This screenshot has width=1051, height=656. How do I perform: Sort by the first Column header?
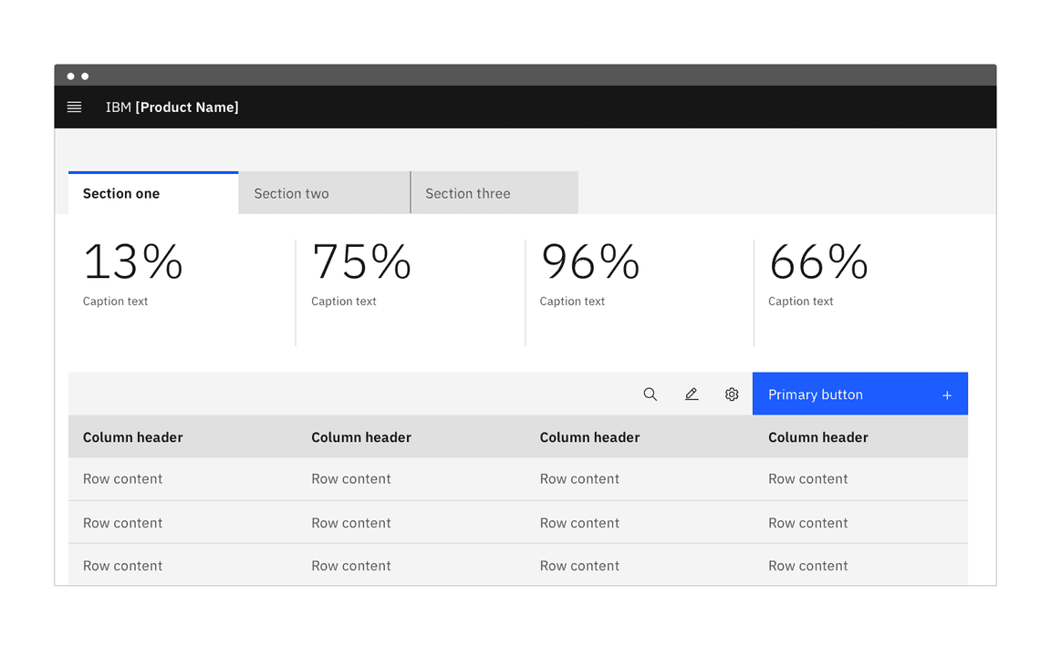click(x=133, y=437)
